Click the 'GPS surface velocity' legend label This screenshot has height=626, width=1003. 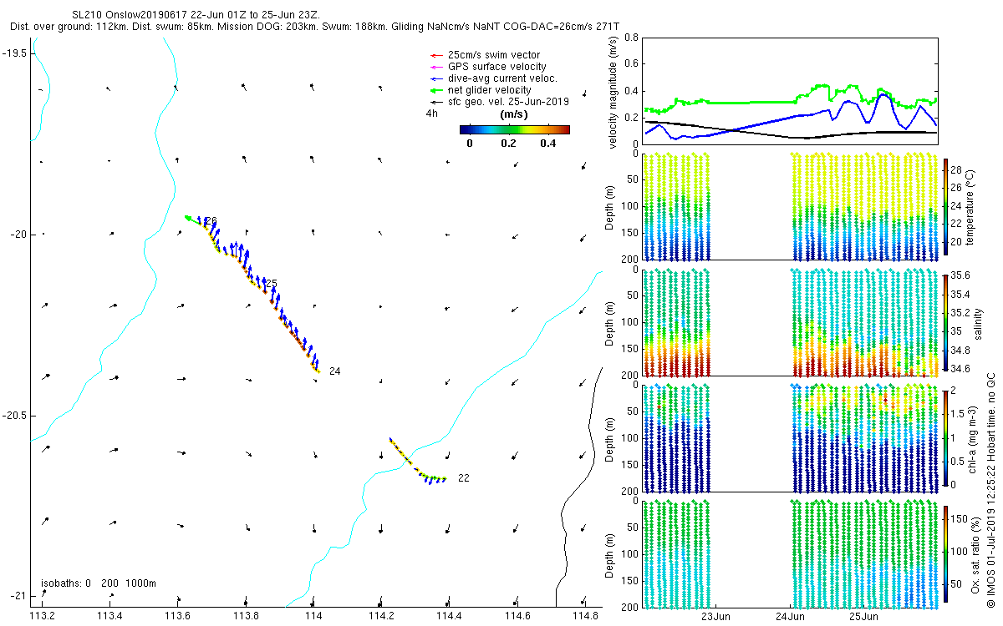coord(497,67)
